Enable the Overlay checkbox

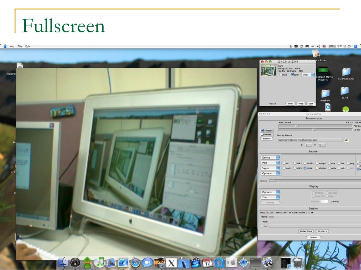pyautogui.click(x=262, y=134)
